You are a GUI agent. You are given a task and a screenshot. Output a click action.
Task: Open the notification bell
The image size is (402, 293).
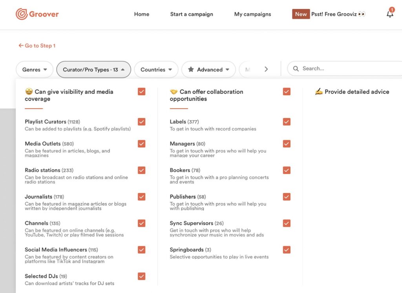click(390, 14)
